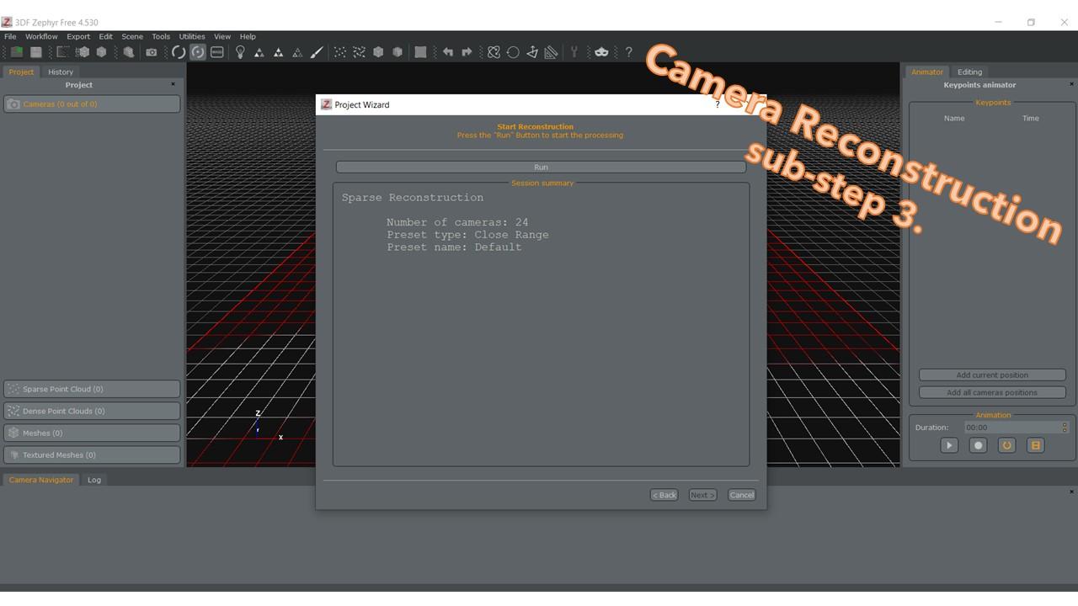Screen dimensions: 1078x606
Task: Close the Keypoints animator panel
Action: [x=1071, y=84]
